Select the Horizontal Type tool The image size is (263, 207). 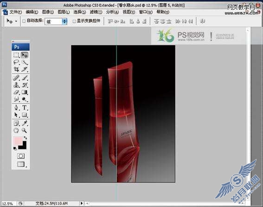25,108
